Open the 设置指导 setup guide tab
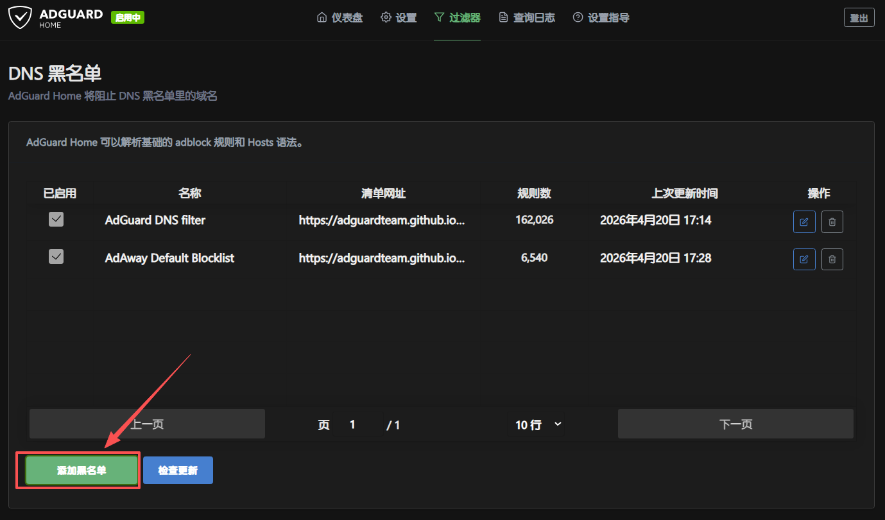 601,18
